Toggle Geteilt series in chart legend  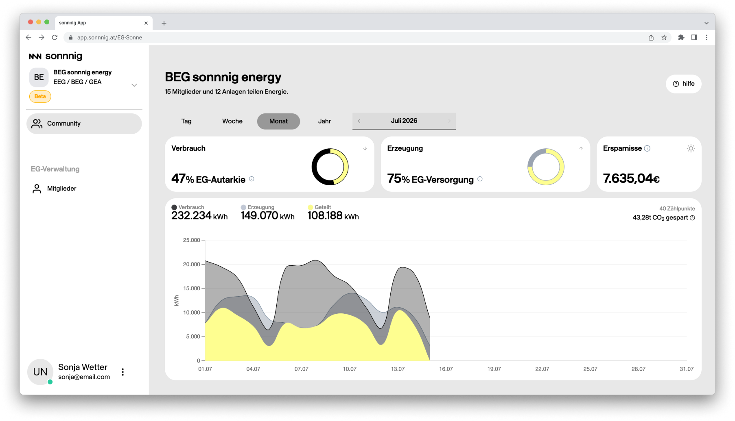pos(319,207)
